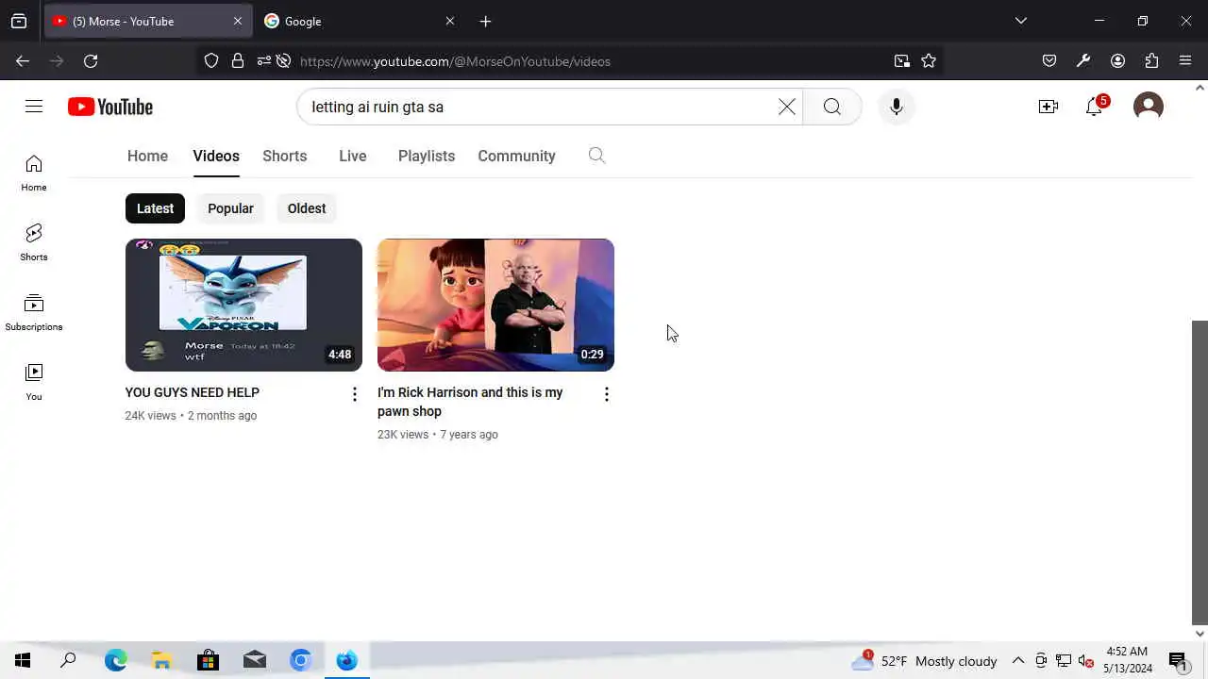Open the Rick Harrison pawn shop title link
Screen dimensions: 1208x679
pos(470,402)
